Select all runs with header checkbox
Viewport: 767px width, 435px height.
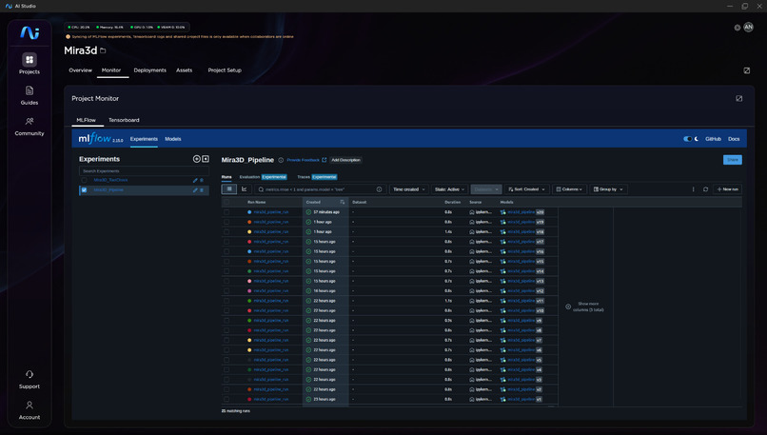coord(226,202)
